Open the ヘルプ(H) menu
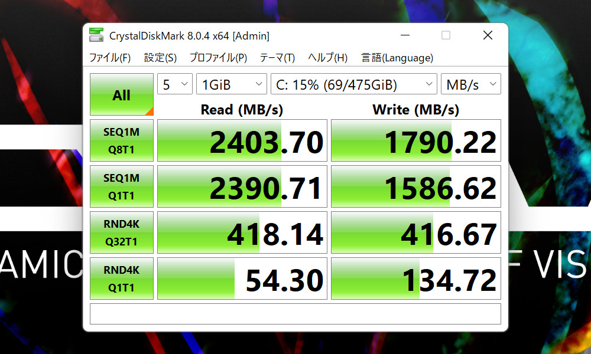This screenshot has width=591, height=354. pyautogui.click(x=327, y=58)
